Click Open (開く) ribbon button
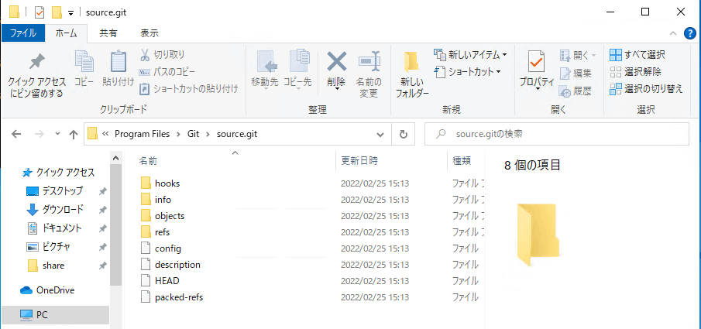Image resolution: width=701 pixels, height=329 pixels. (578, 56)
